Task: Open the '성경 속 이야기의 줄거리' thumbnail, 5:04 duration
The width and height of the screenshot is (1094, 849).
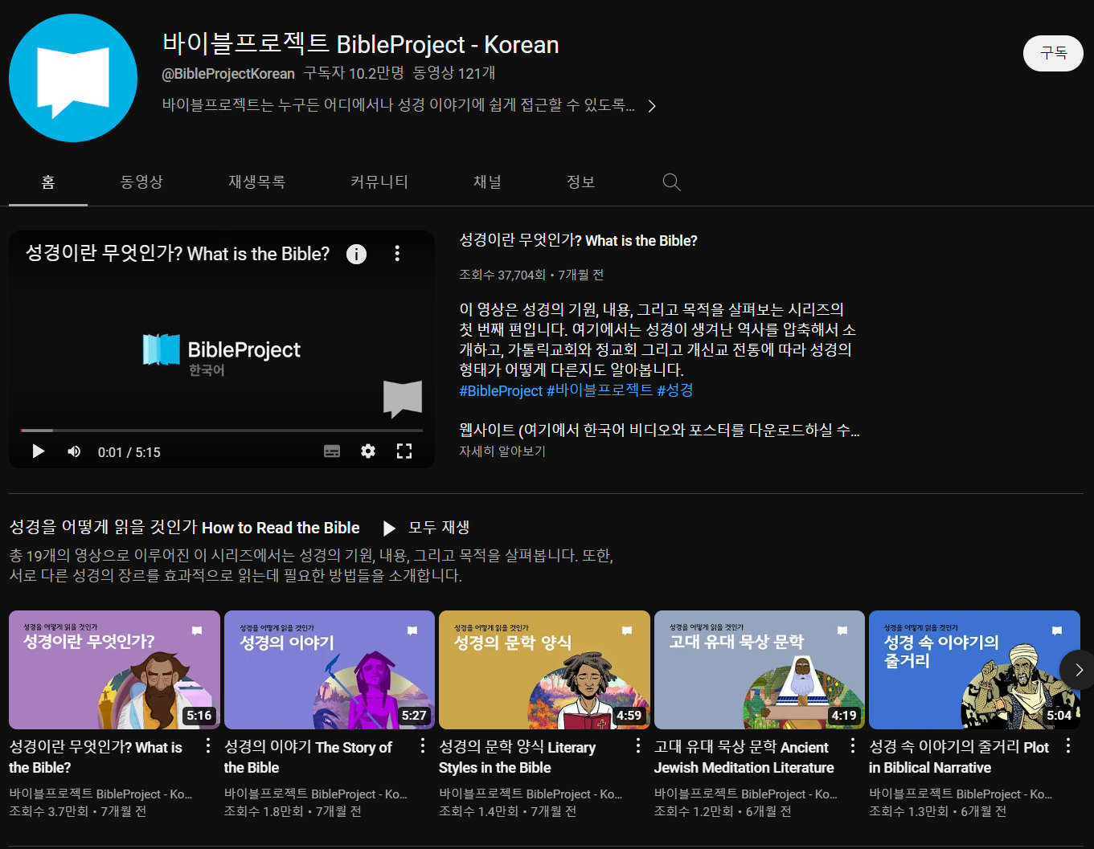Action: (974, 670)
